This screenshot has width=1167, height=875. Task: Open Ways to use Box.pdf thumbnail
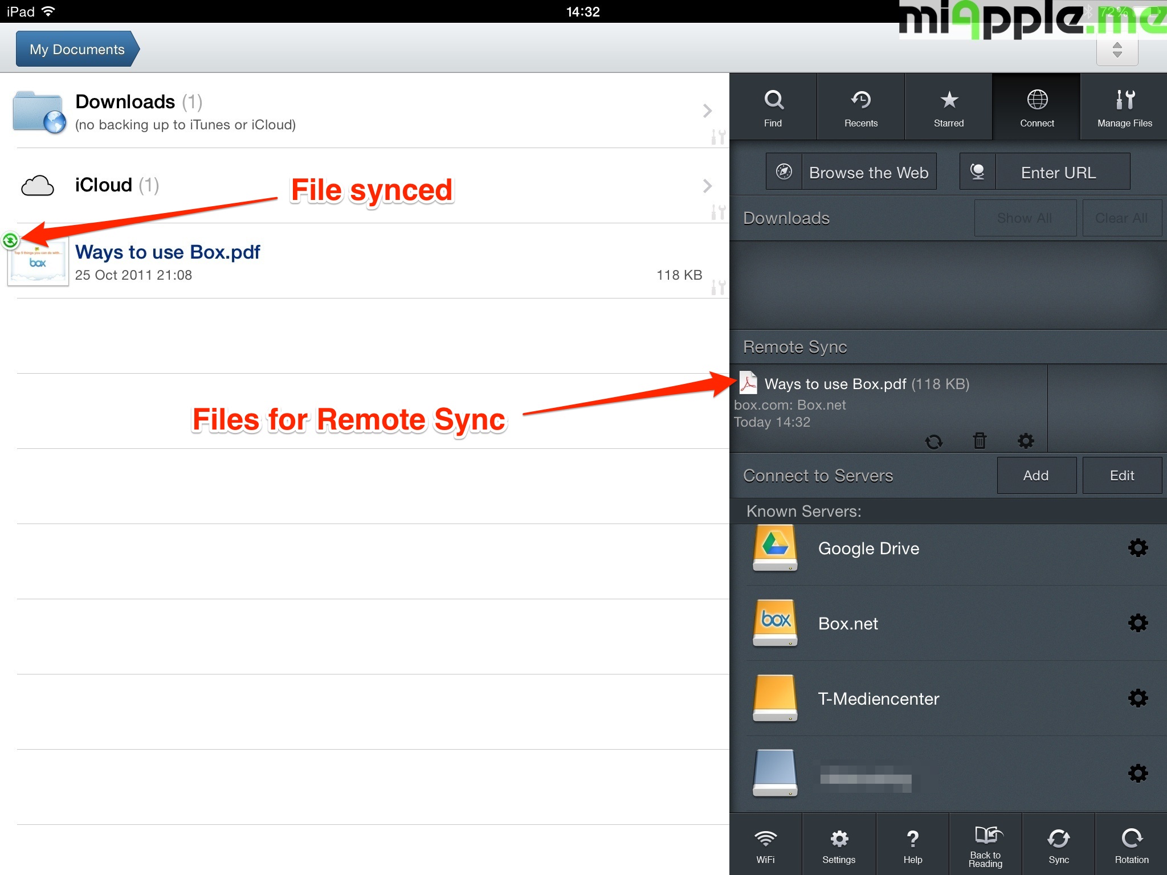coord(38,262)
